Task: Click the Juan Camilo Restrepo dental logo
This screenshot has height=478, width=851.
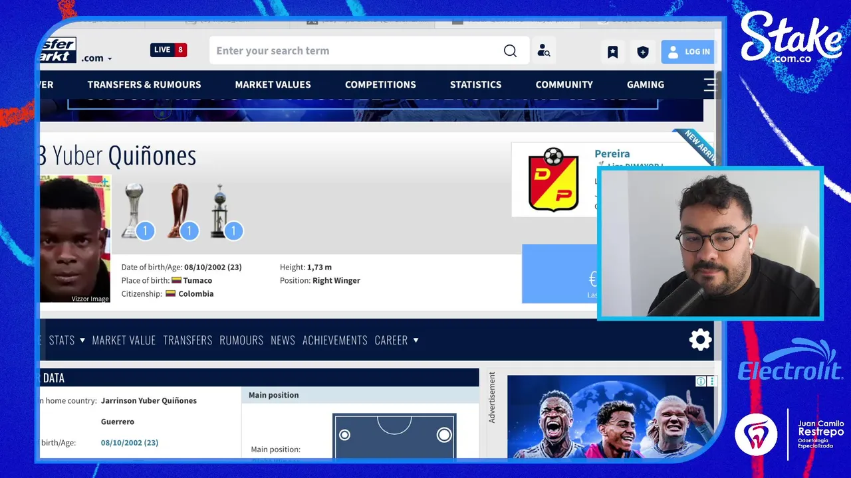Action: click(790, 434)
